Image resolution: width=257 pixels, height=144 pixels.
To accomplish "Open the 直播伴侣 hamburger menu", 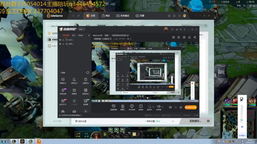I will coord(184,29).
